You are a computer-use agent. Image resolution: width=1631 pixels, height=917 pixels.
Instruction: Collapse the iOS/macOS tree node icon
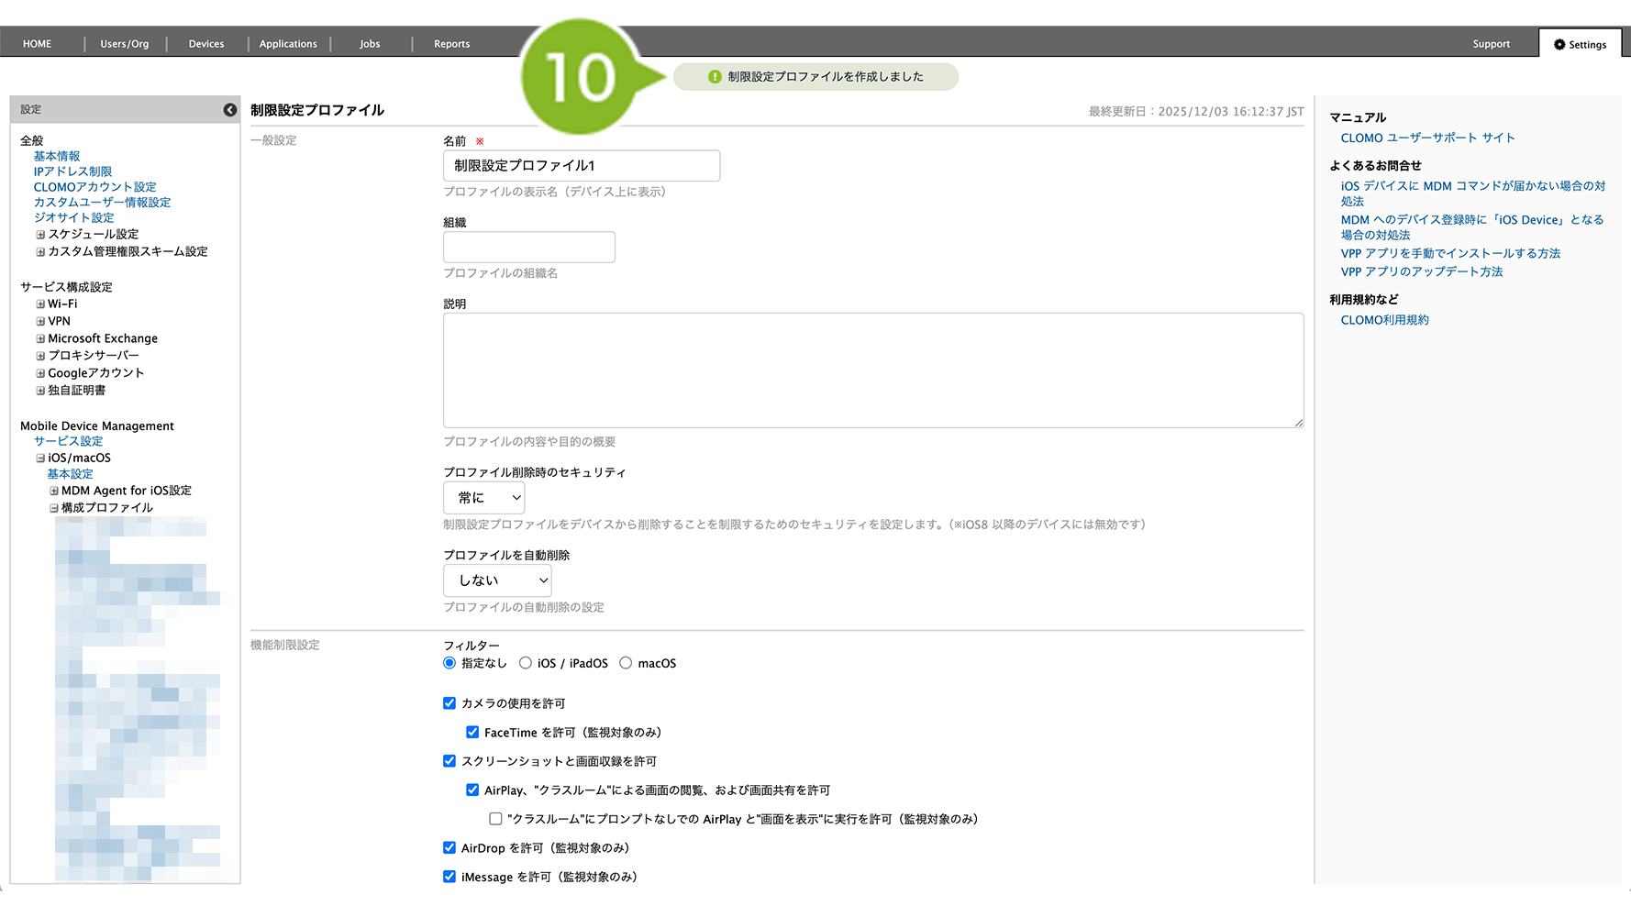pyautogui.click(x=40, y=458)
